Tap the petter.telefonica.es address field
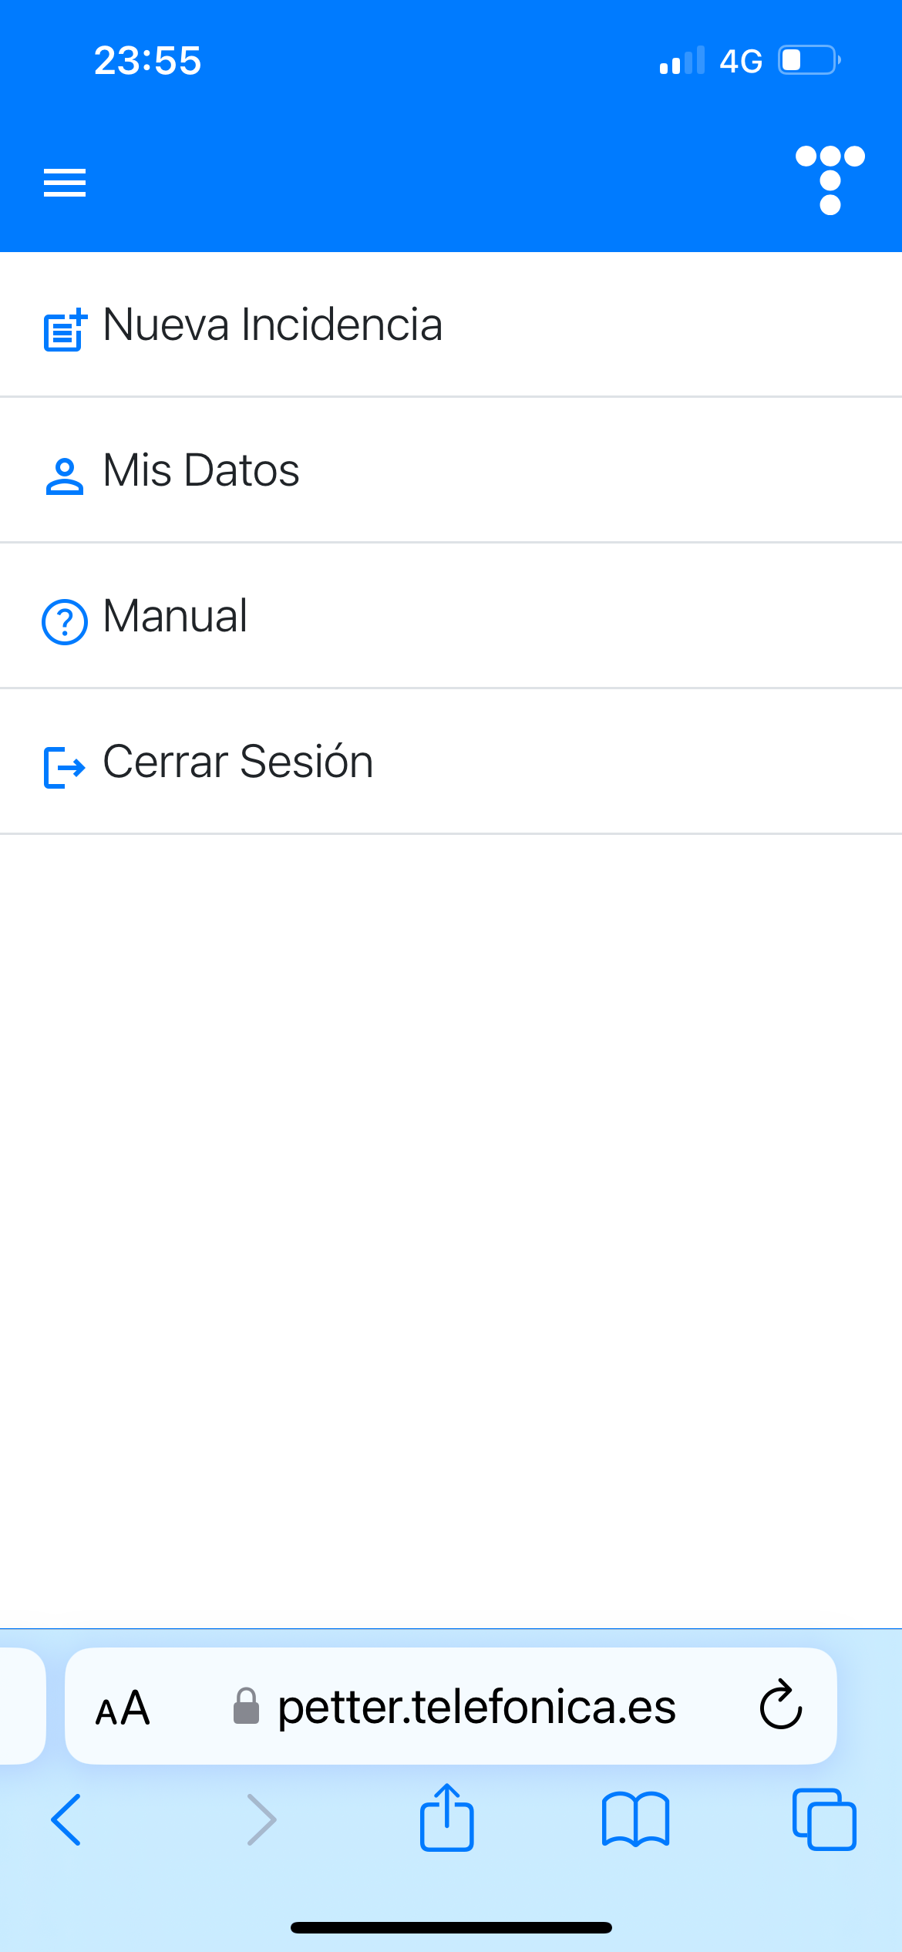This screenshot has width=902, height=1952. pos(476,1707)
